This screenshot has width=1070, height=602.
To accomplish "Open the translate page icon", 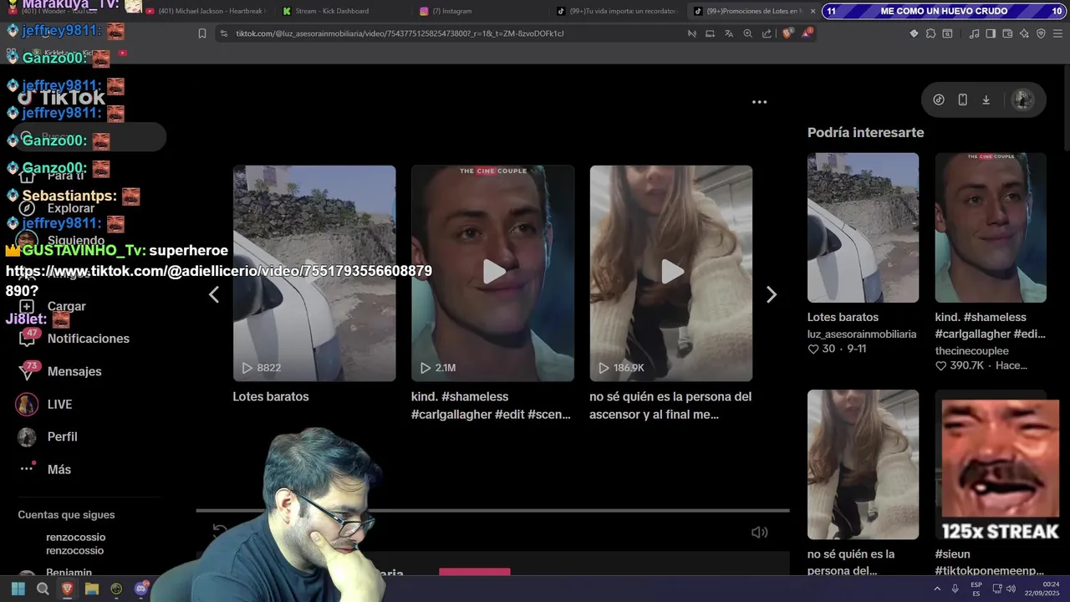I will [x=728, y=33].
